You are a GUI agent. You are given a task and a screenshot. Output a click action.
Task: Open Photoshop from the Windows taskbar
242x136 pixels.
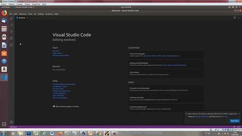point(29,133)
